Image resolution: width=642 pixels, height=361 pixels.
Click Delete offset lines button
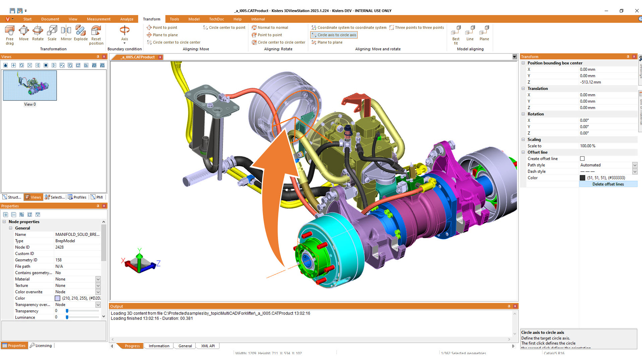pos(608,184)
